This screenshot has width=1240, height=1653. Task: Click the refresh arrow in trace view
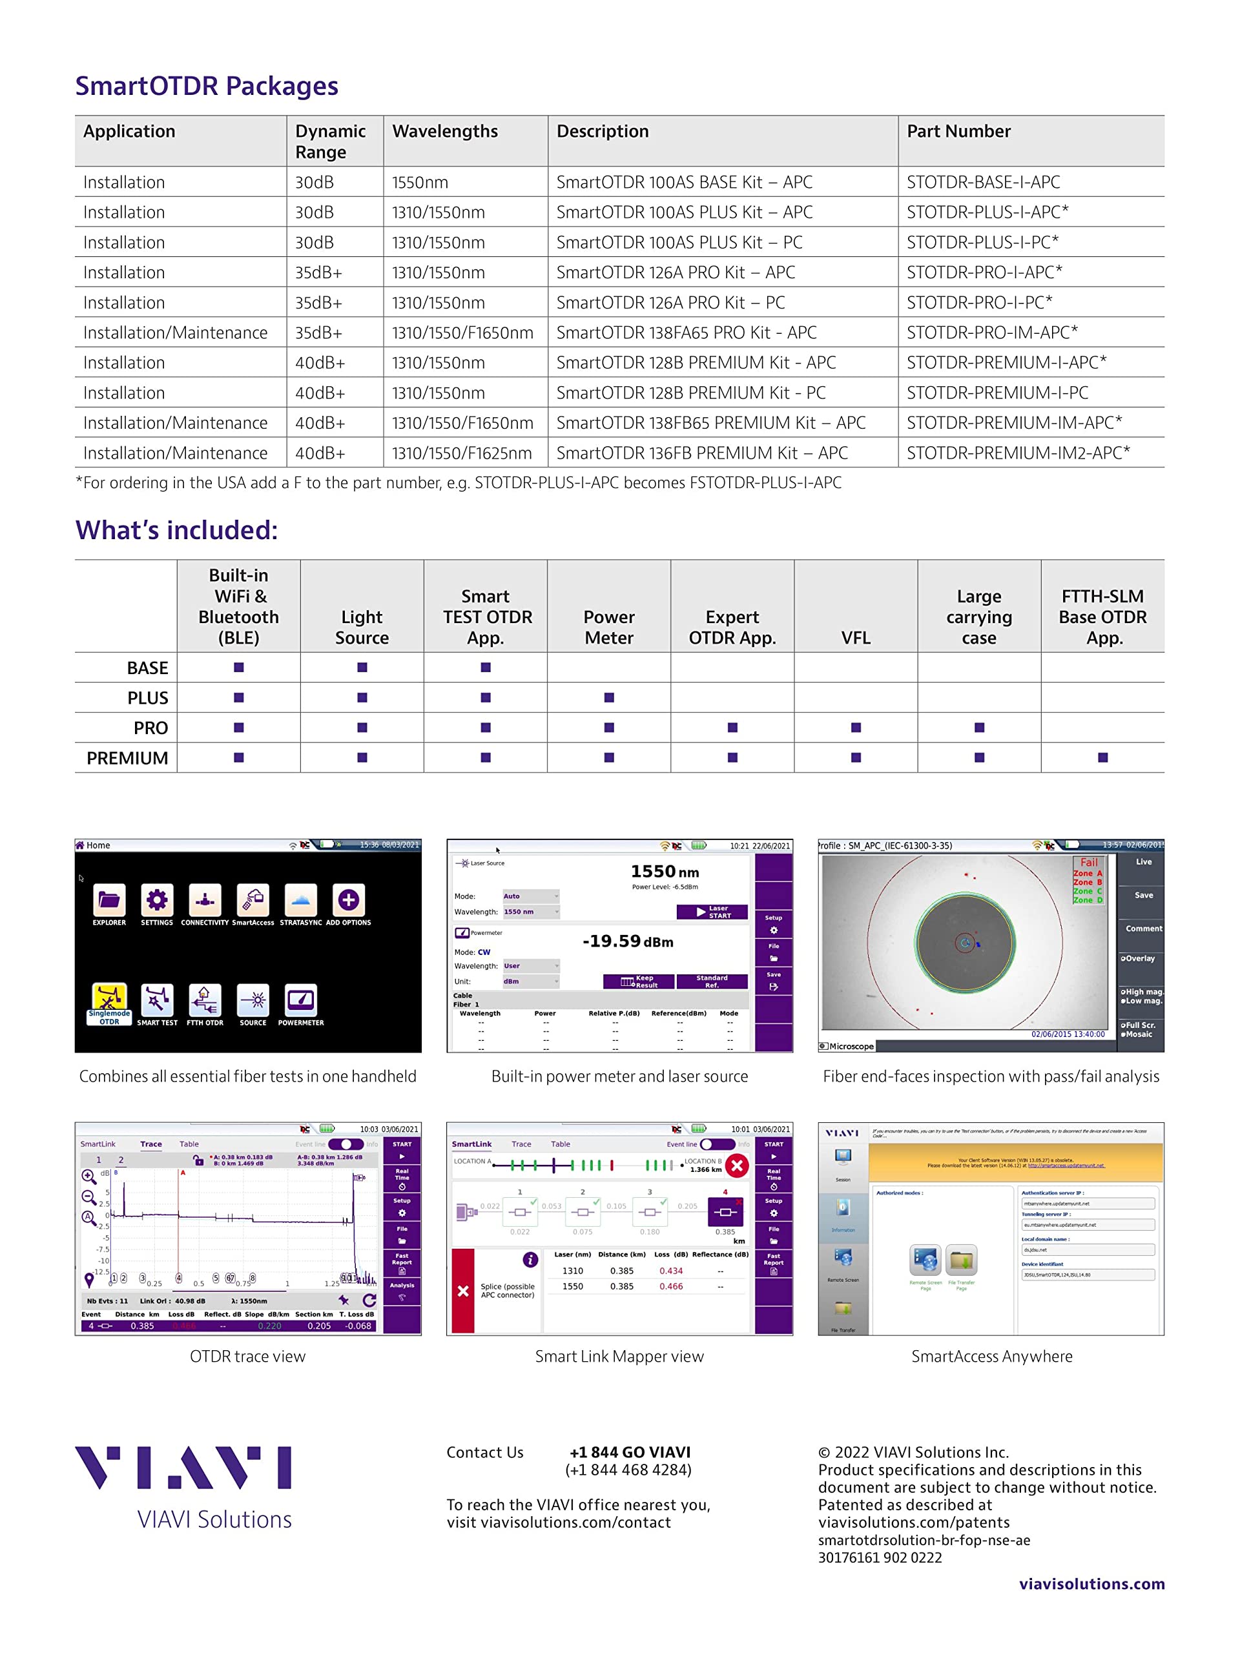(369, 1300)
